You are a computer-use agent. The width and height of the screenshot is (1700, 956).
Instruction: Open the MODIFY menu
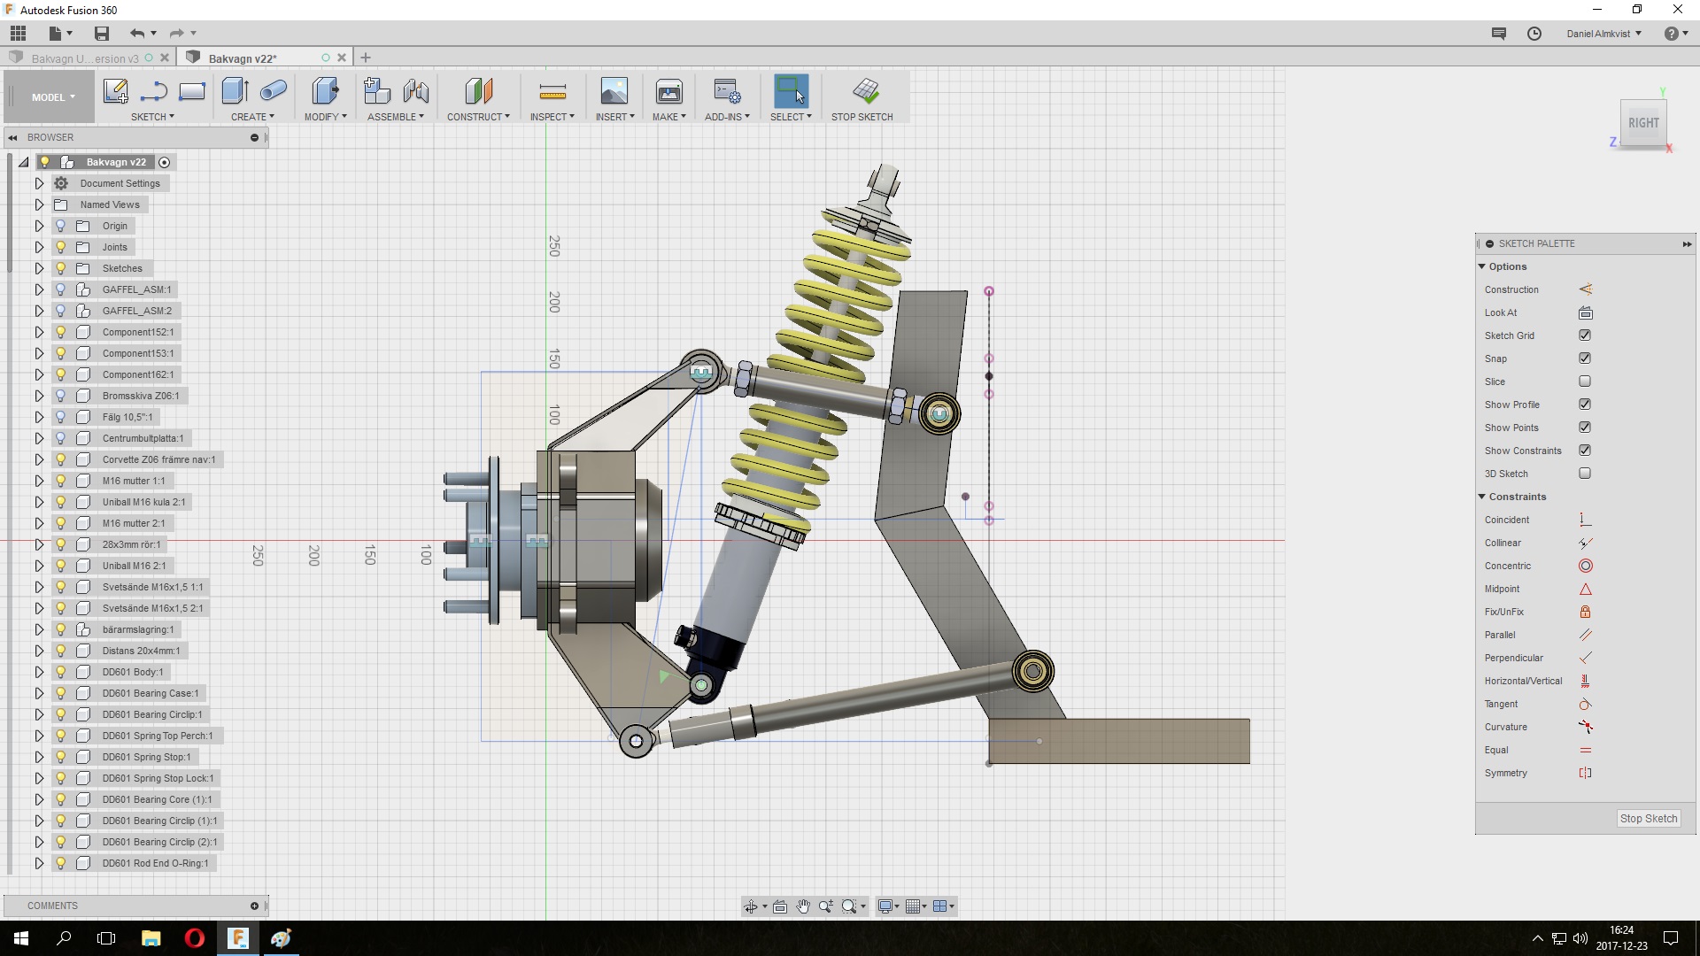(325, 117)
